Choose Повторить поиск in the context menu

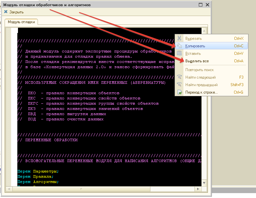(199, 70)
